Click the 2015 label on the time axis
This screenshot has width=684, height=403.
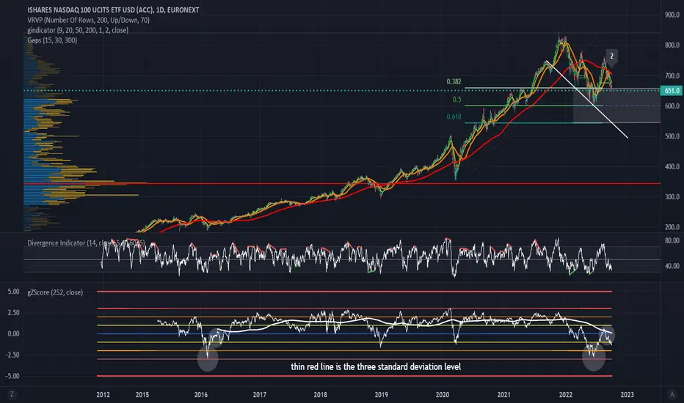pyautogui.click(x=142, y=395)
